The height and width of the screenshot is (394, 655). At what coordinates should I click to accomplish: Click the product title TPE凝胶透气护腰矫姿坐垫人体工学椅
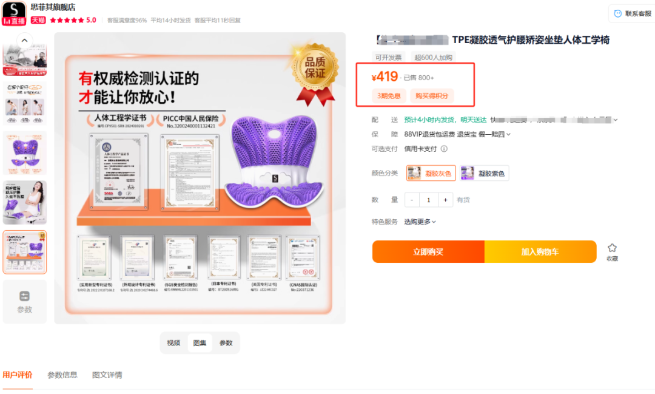pyautogui.click(x=531, y=39)
